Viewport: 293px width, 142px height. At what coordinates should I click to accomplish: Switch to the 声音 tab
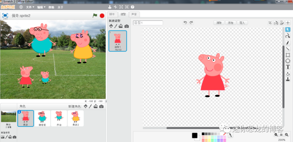(x=134, y=14)
